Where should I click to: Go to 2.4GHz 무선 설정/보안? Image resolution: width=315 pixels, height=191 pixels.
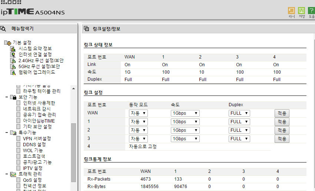click(41, 60)
